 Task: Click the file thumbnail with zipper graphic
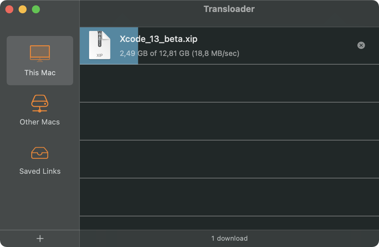(99, 45)
